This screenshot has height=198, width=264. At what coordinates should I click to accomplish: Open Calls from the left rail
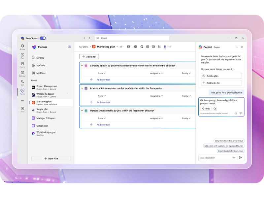click(22, 82)
